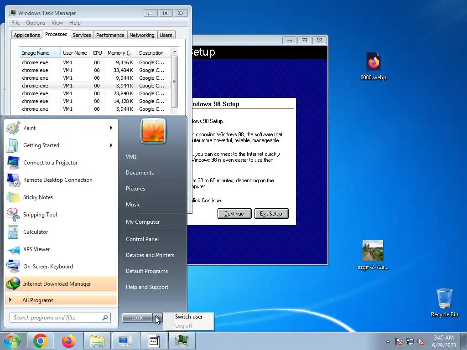Open Chrome from the taskbar
The width and height of the screenshot is (467, 350).
[x=41, y=341]
